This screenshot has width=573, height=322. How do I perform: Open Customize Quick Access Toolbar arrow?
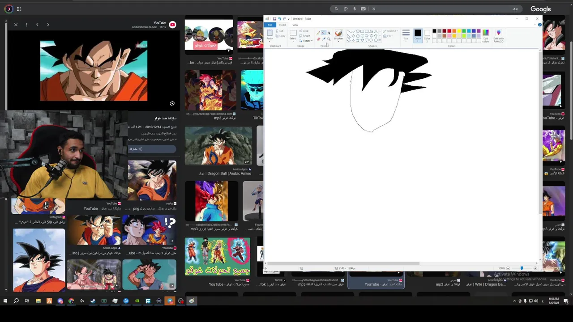[289, 19]
